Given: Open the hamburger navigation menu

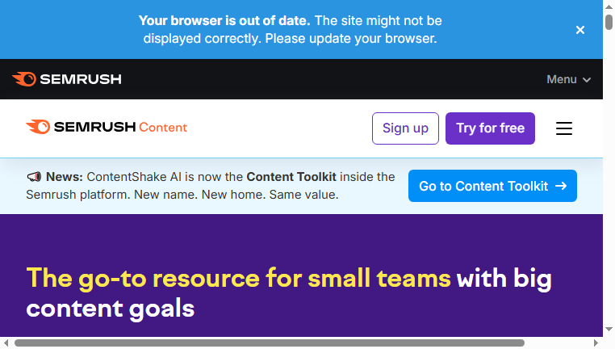Looking at the screenshot, I should (x=564, y=128).
